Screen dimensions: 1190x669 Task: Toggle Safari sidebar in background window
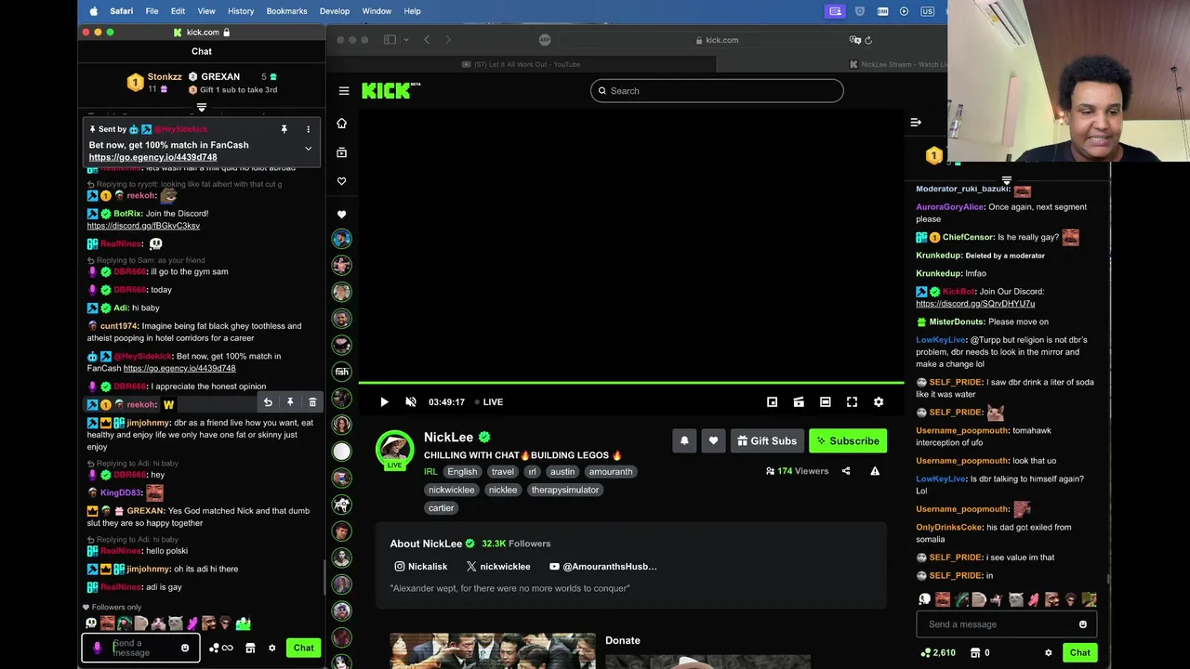point(390,40)
